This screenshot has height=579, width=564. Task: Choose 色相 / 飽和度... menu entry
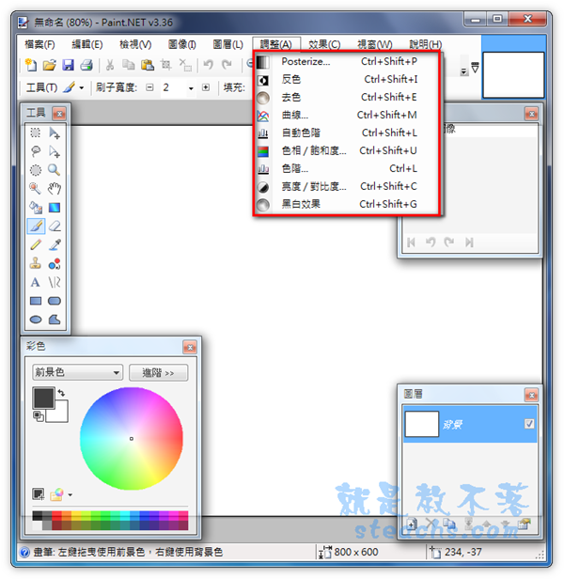click(x=347, y=150)
